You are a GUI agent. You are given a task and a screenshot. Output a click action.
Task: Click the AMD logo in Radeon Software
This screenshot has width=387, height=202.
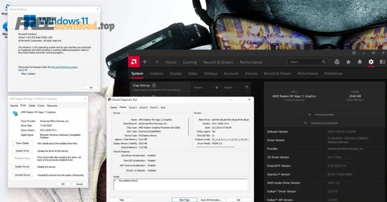(134, 62)
